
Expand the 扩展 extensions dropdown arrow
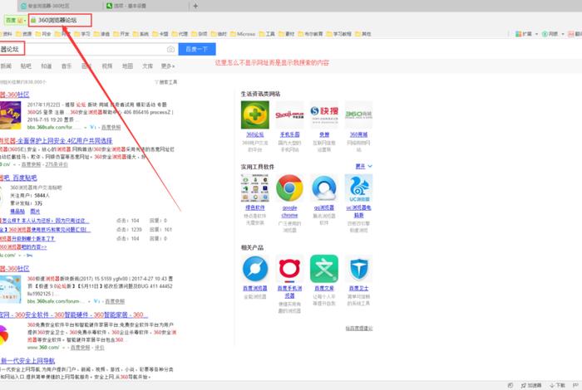[537, 34]
